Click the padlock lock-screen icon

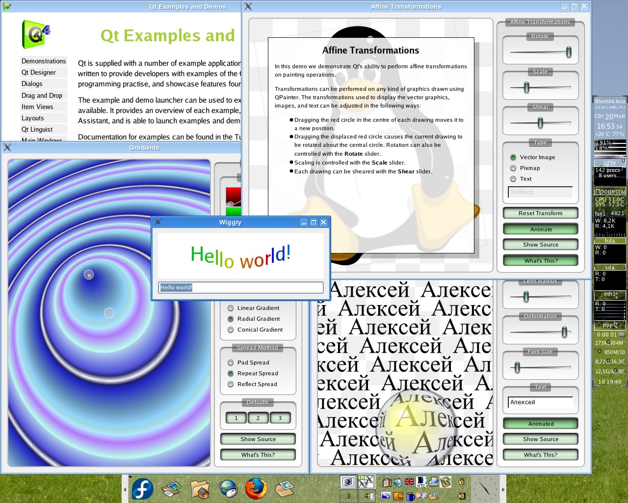[x=461, y=481]
